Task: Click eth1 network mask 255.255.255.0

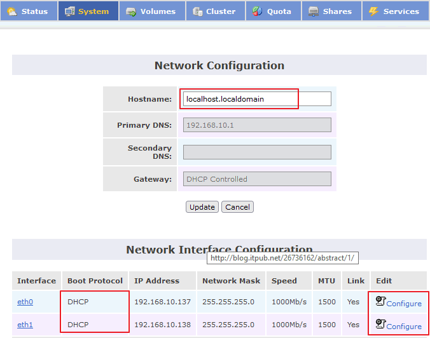Action: [x=228, y=325]
